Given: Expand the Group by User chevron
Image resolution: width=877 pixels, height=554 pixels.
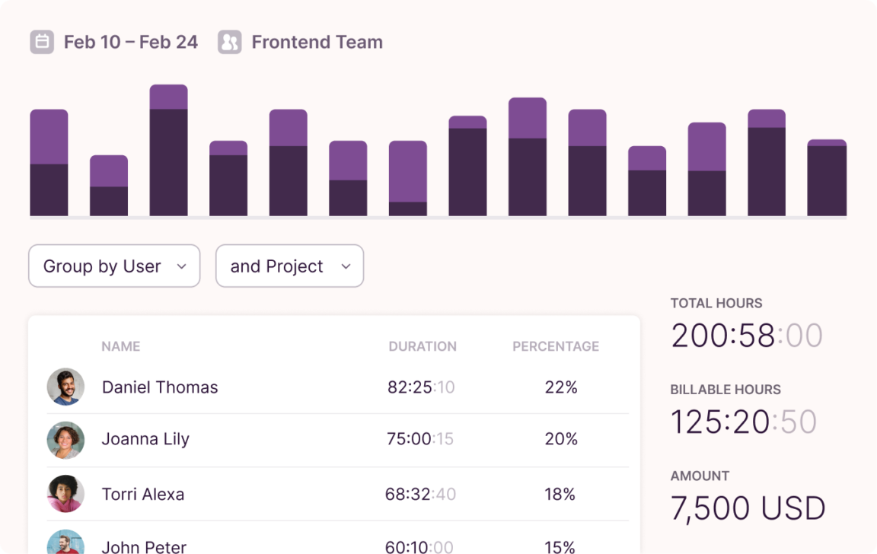Looking at the screenshot, I should (181, 266).
